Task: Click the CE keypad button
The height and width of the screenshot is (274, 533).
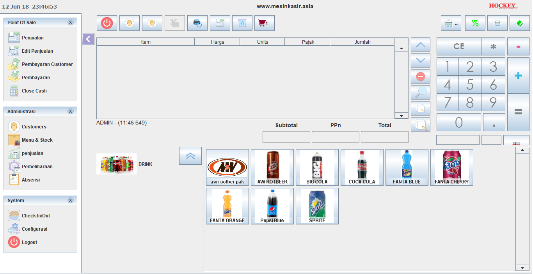Action: 459,46
